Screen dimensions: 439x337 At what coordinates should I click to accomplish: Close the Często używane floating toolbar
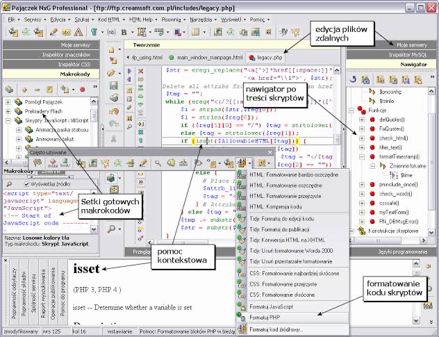[x=270, y=152]
